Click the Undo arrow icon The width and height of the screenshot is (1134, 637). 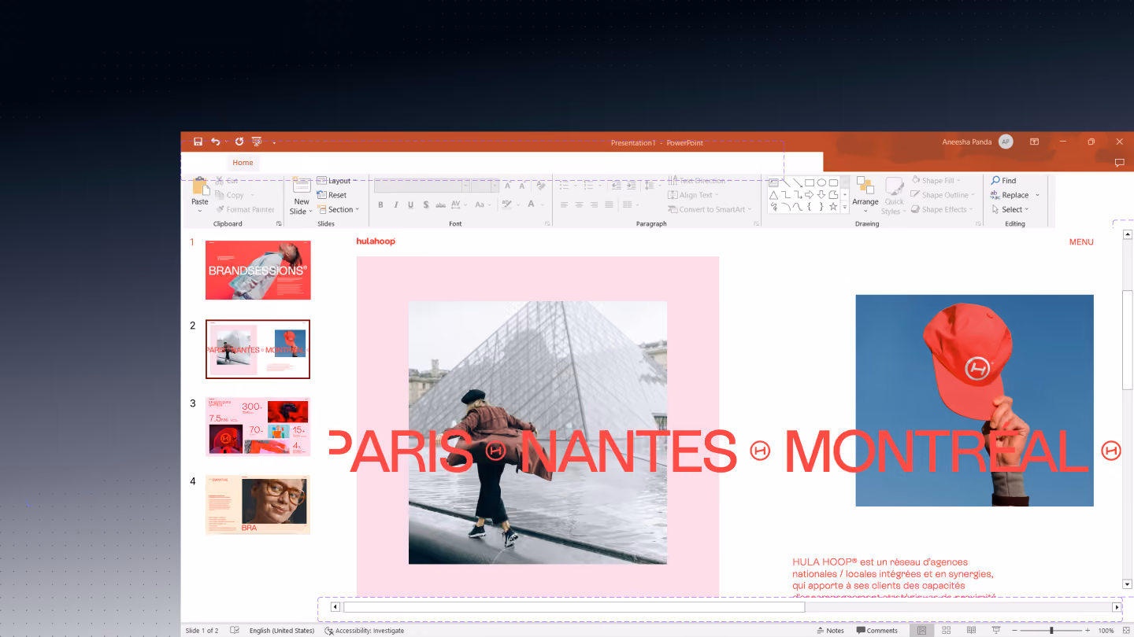[215, 142]
